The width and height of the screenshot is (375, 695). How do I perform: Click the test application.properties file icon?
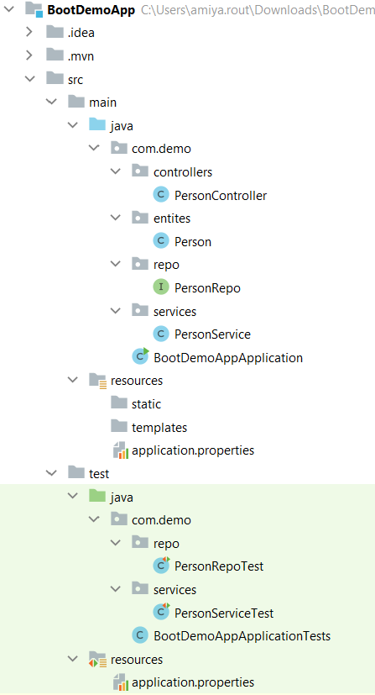tap(121, 682)
